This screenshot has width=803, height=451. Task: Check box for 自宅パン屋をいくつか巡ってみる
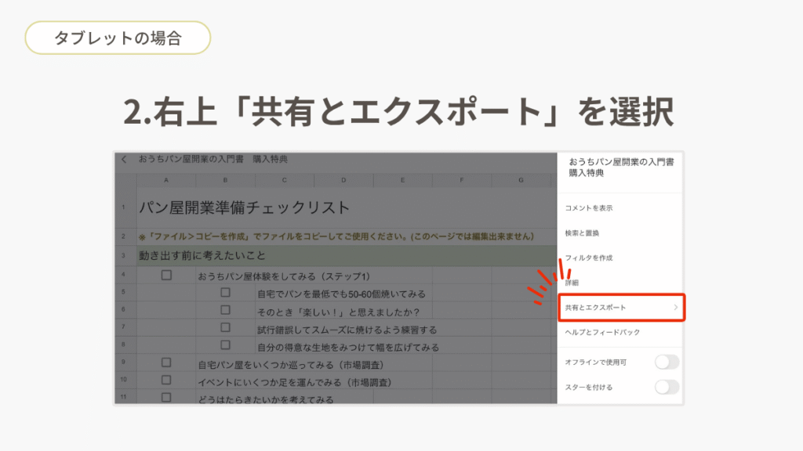166,363
